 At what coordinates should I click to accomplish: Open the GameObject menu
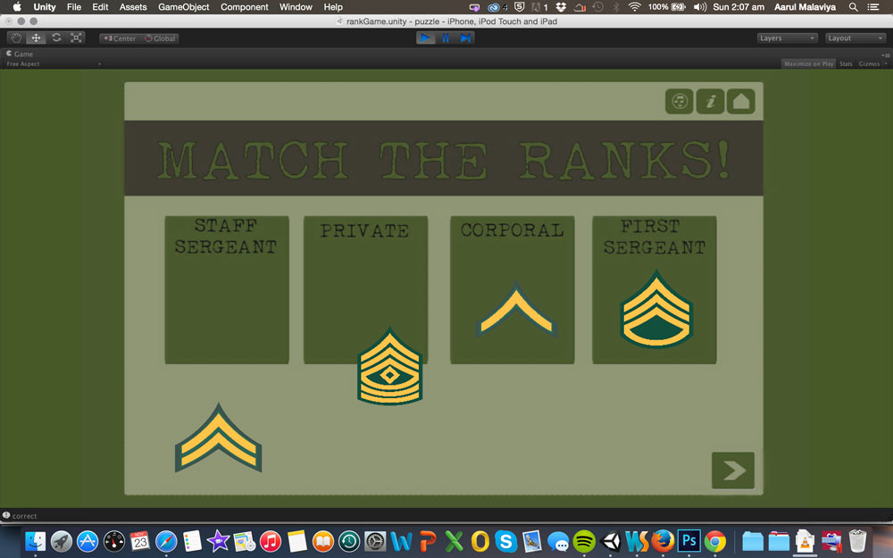pos(183,7)
